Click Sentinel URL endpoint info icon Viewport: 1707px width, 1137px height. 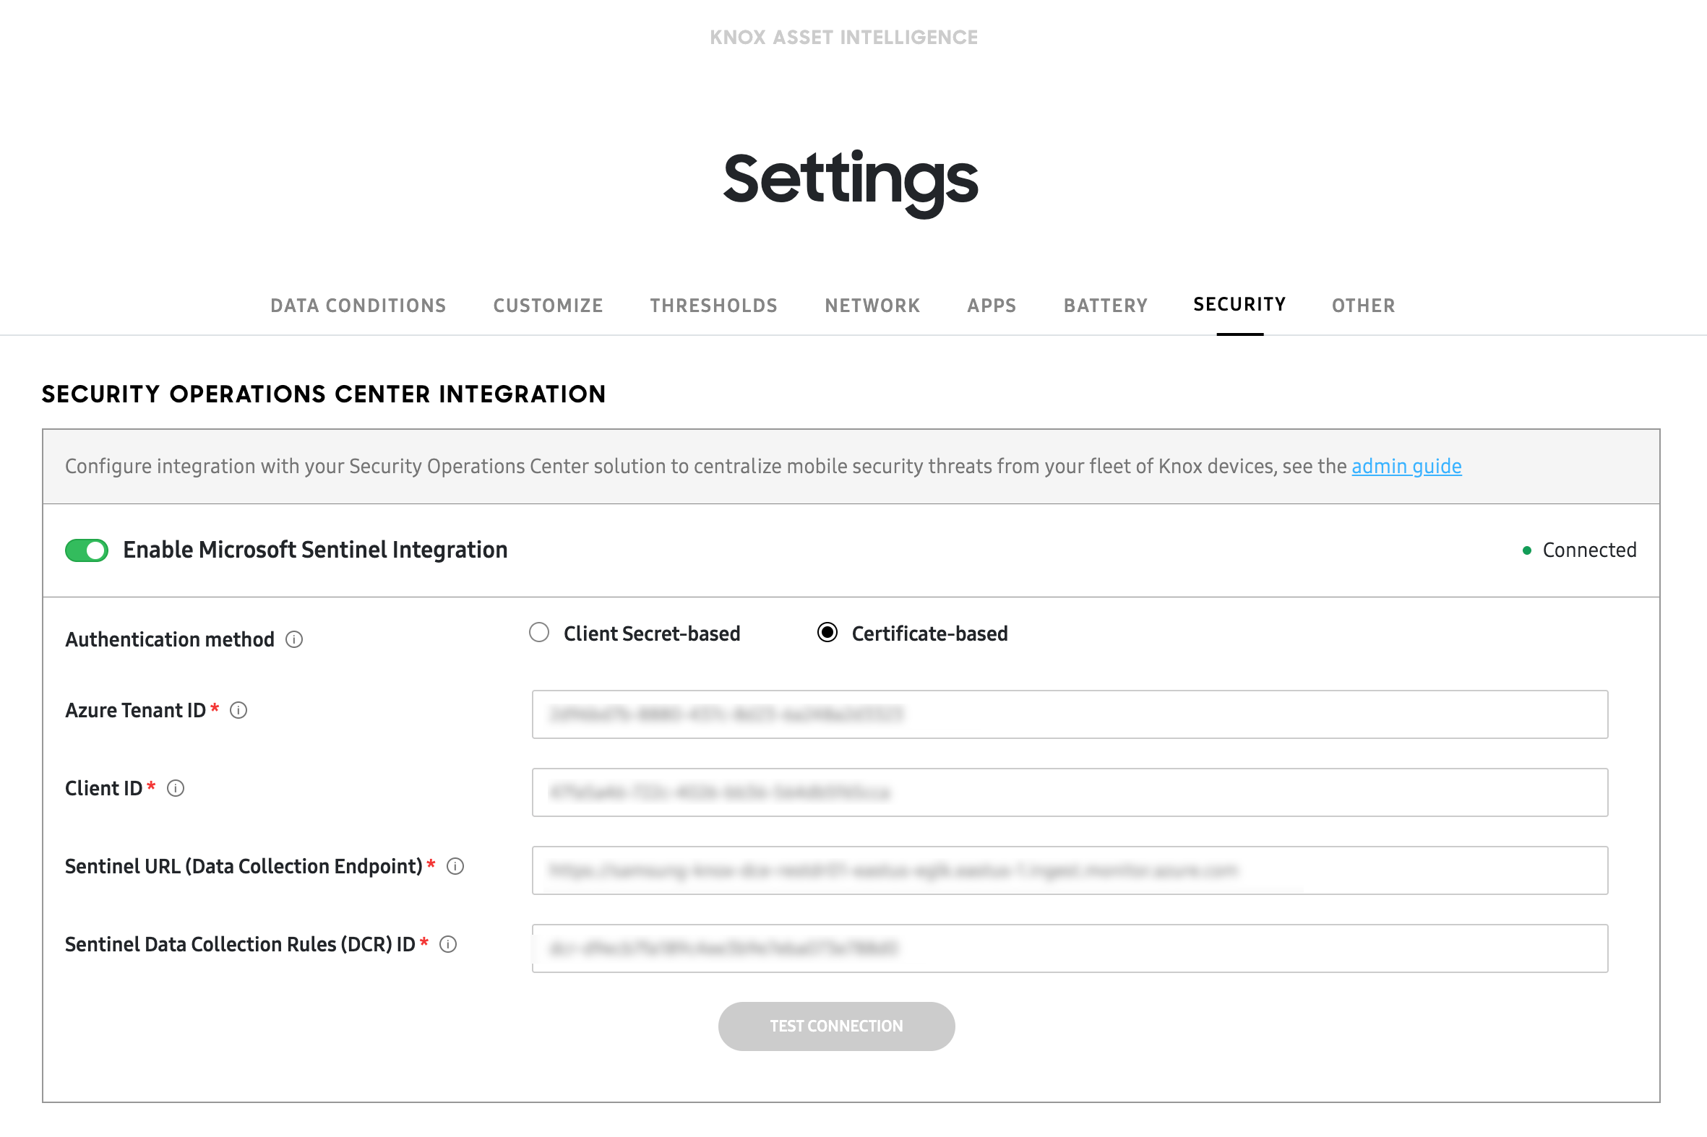(x=455, y=867)
